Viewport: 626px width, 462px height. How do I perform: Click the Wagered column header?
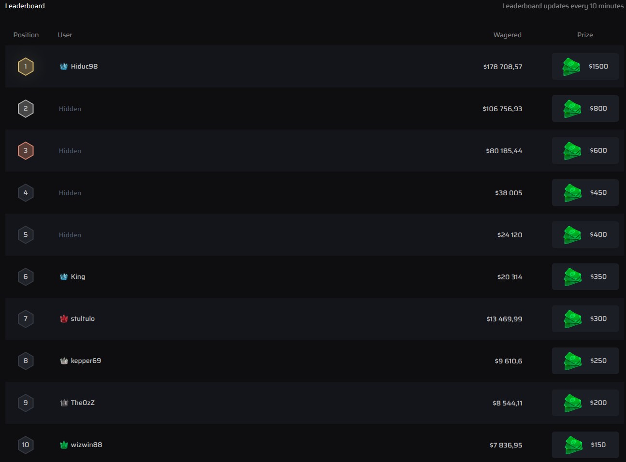(507, 35)
